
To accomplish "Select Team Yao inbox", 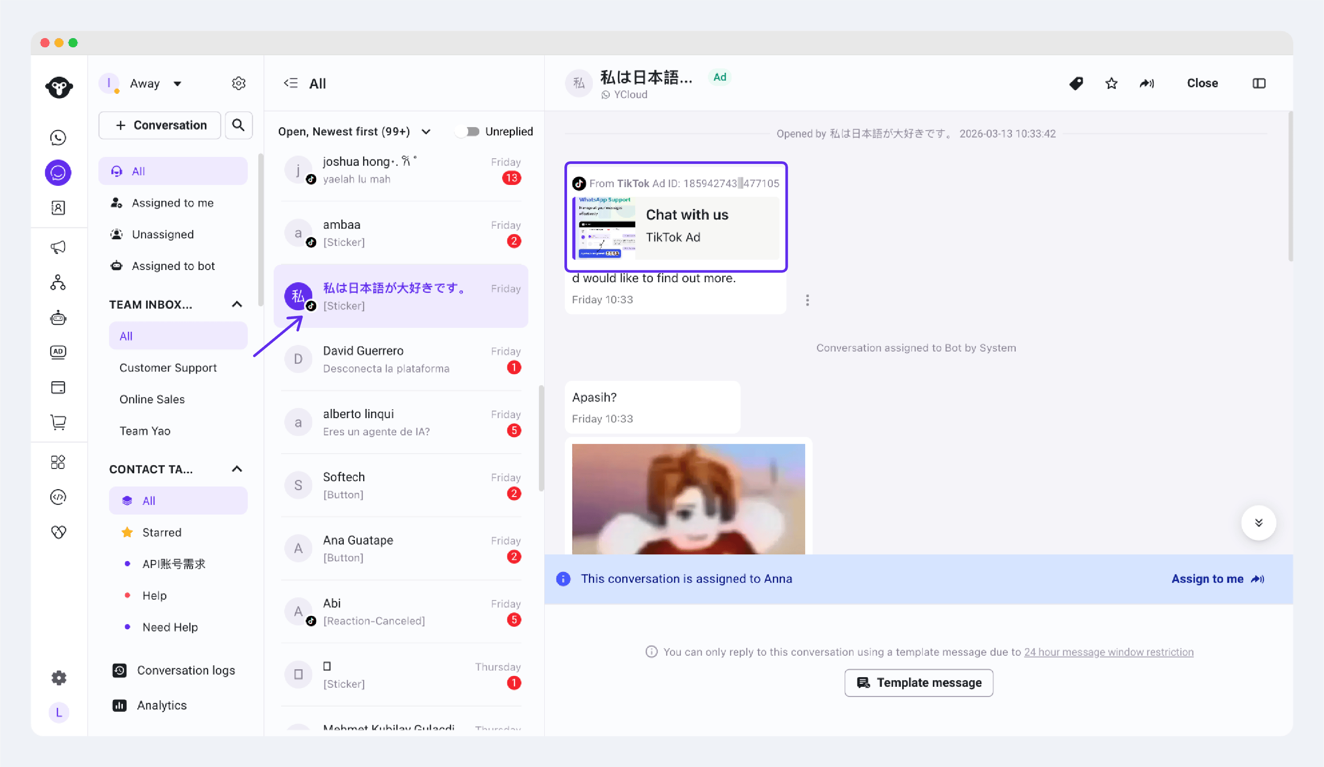I will click(178, 430).
